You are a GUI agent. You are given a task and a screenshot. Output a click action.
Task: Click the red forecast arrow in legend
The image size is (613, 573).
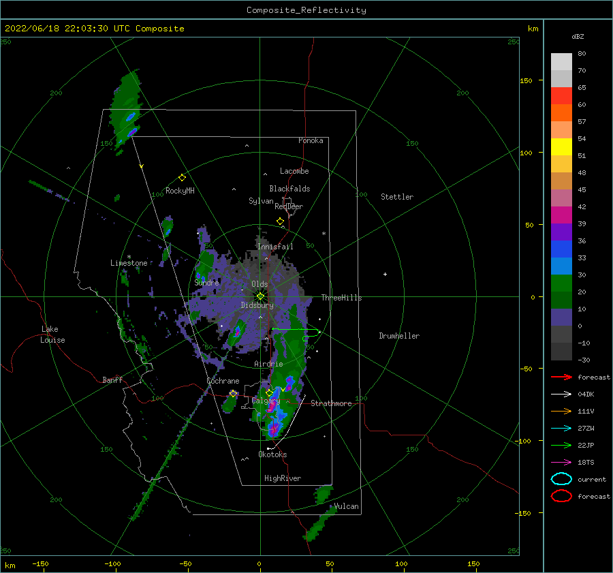coord(561,377)
